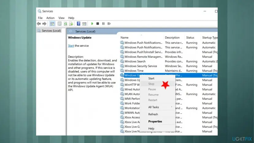254x143 pixels.
Task: Sort by the Startup Type column header
Action: 210,38
